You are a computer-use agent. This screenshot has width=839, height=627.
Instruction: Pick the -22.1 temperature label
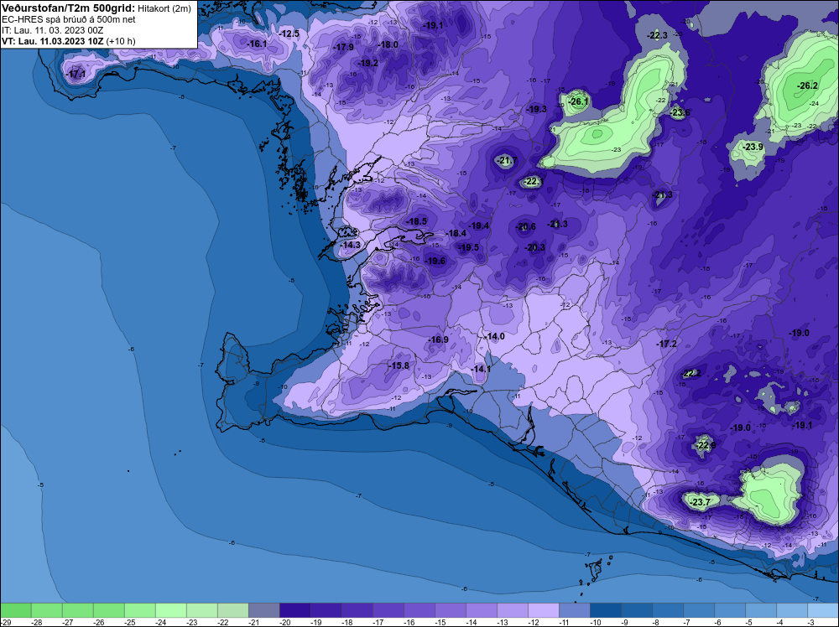533,182
